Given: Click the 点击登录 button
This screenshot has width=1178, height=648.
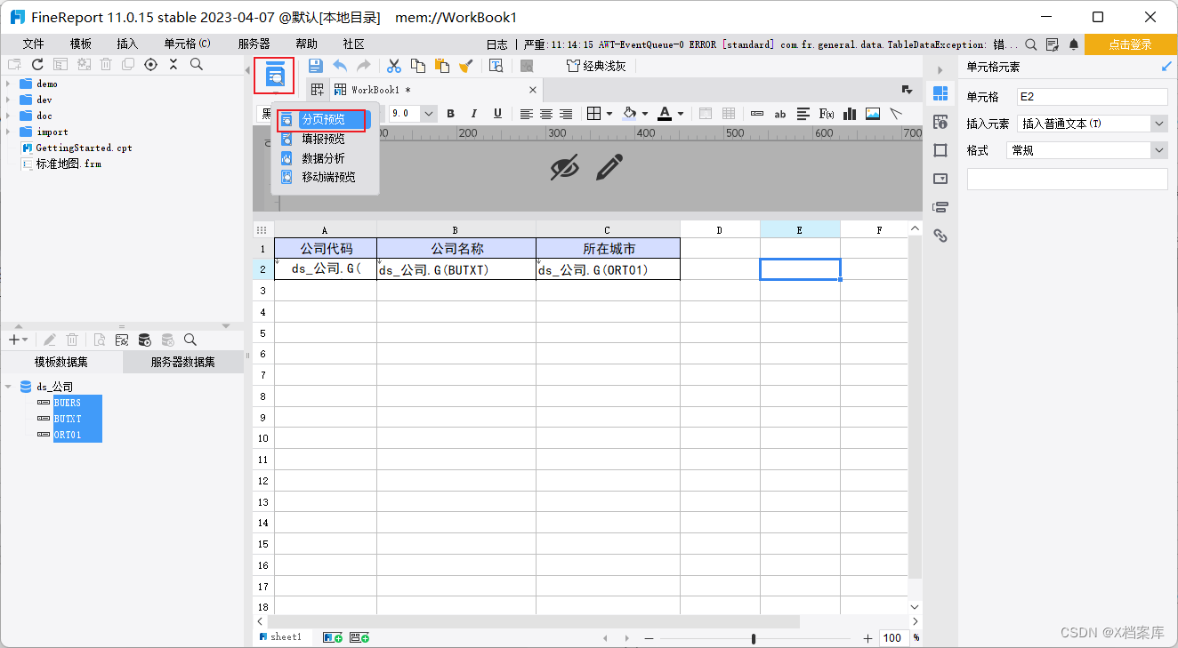Looking at the screenshot, I should (1131, 44).
